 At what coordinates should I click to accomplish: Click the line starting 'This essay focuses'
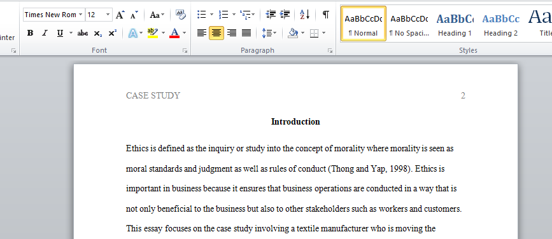pyautogui.click(x=281, y=229)
